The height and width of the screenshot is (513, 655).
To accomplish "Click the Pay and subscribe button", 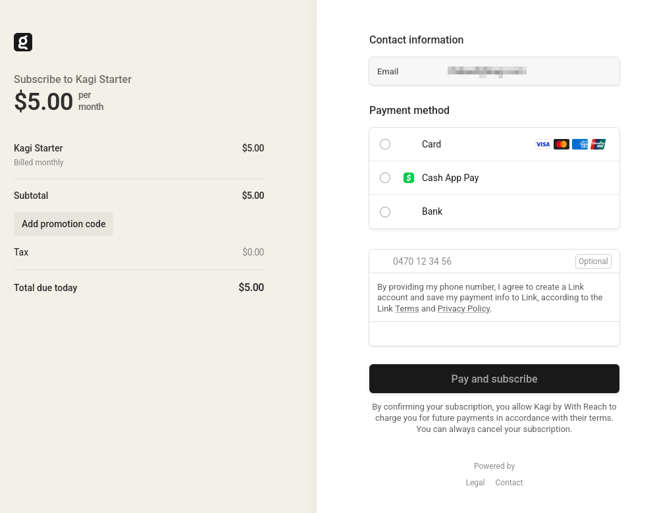I will 494,379.
